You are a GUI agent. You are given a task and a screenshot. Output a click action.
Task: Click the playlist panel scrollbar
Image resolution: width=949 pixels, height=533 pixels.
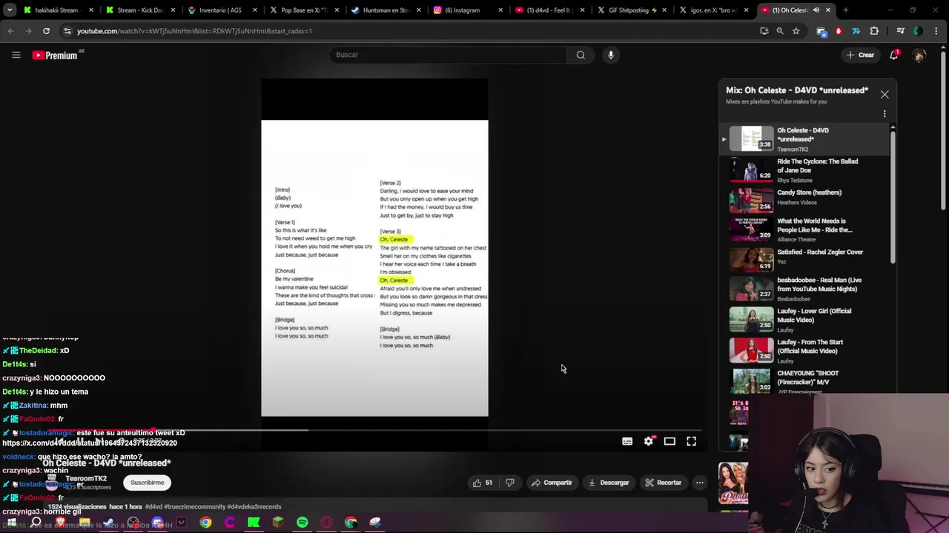pos(893,196)
